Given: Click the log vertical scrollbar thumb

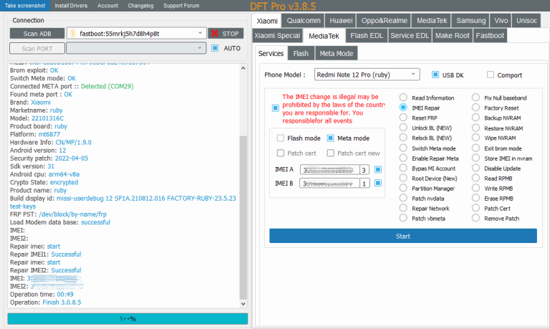Looking at the screenshot, I should [243, 217].
